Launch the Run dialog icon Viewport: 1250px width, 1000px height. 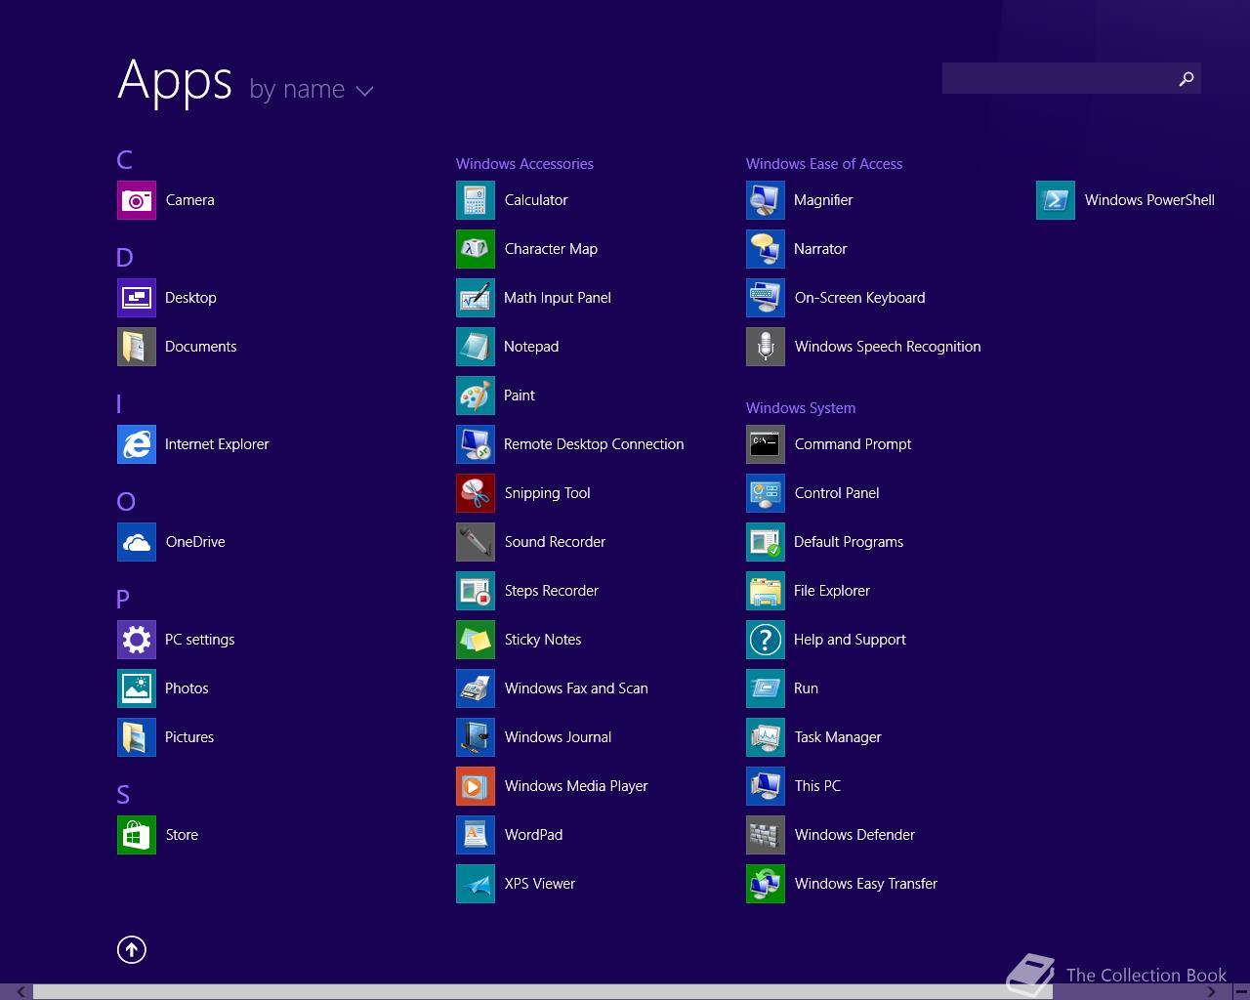766,688
